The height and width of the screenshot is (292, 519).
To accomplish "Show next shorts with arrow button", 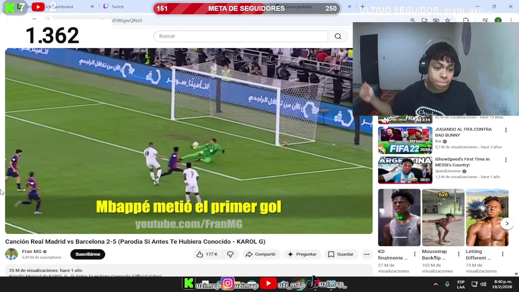I will coord(507,223).
